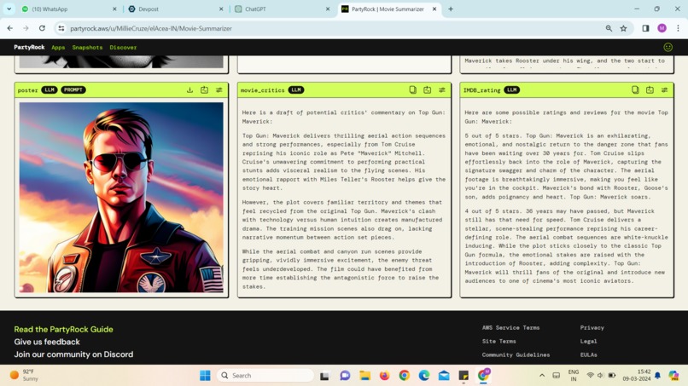The image size is (688, 386).
Task: Open the tab search dropdown arrow
Action: (x=9, y=9)
